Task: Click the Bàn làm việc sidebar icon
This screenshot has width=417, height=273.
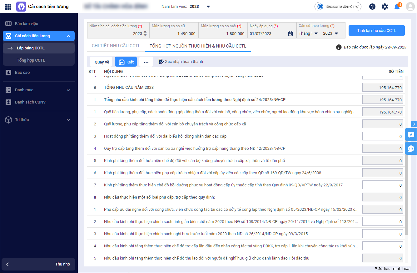Action: pyautogui.click(x=8, y=24)
